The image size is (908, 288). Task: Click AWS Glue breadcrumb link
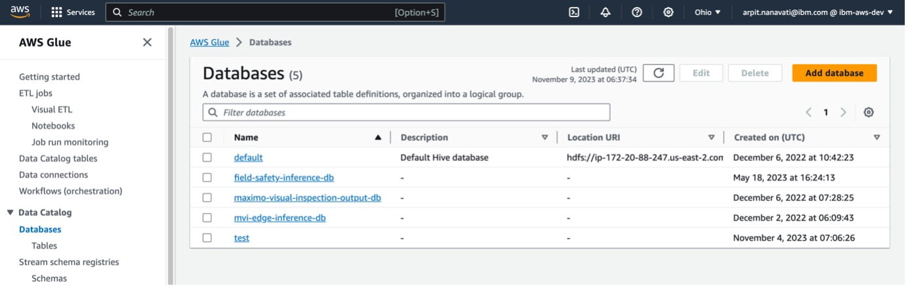pos(209,43)
